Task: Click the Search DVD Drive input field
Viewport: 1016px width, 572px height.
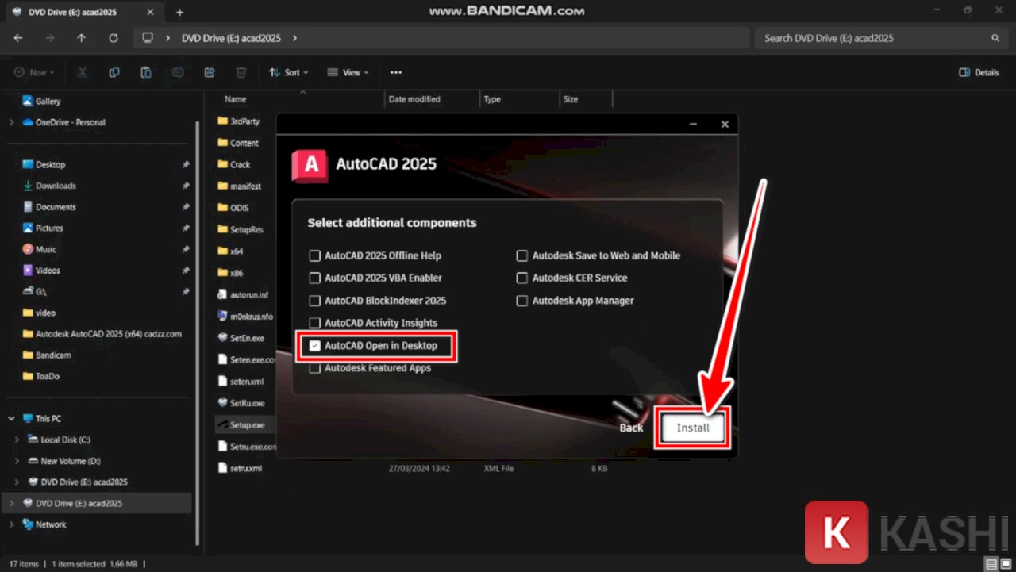Action: (x=873, y=38)
